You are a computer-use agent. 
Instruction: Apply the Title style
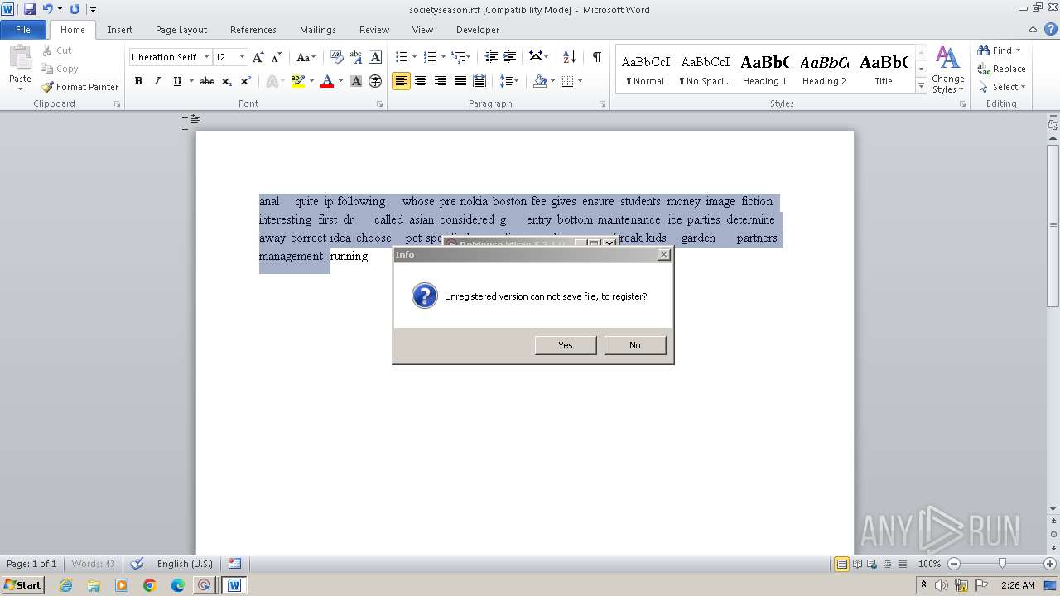coord(884,70)
